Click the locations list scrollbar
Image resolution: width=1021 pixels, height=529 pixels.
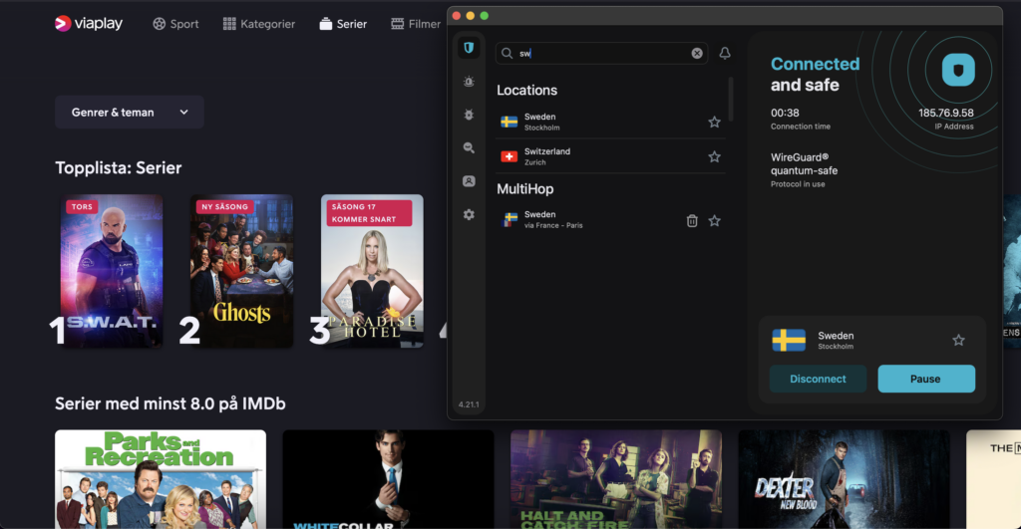pos(731,99)
